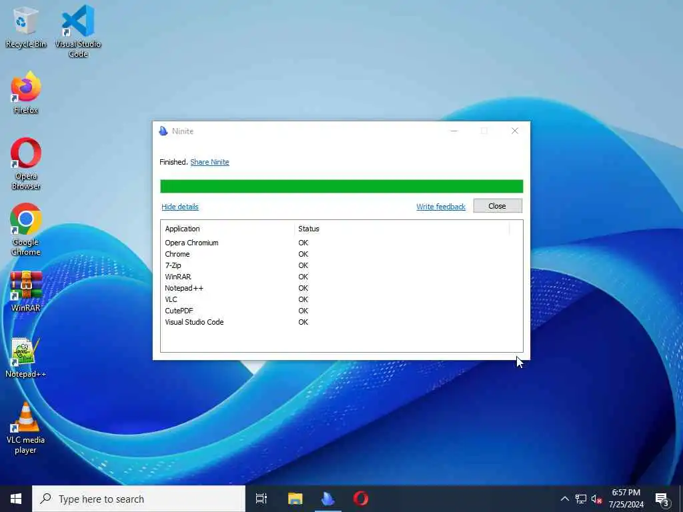This screenshot has width=683, height=512.
Task: Select the WinRAR row in Ninite list
Action: [x=341, y=277]
